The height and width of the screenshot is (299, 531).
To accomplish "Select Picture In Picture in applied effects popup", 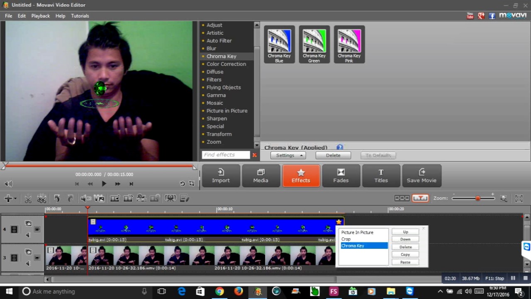I will [x=364, y=233].
